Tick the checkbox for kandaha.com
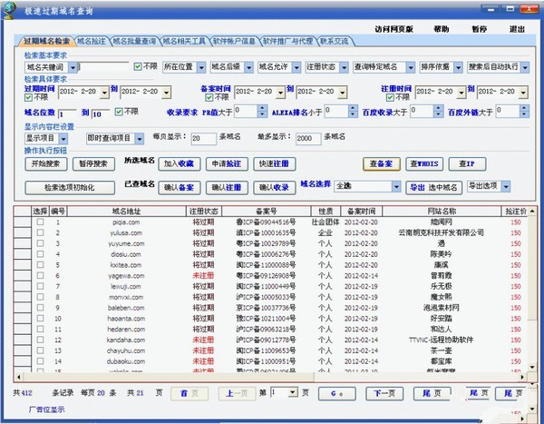The width and height of the screenshot is (544, 424). [40, 340]
